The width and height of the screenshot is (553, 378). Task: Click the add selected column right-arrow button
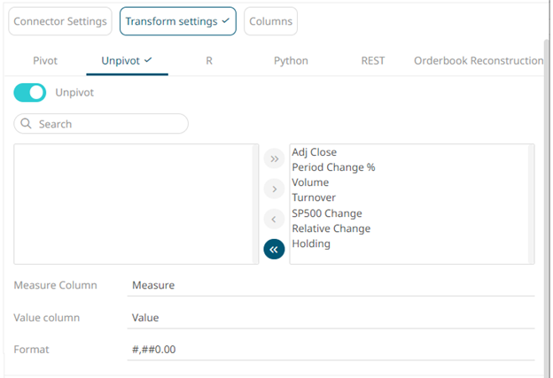(x=274, y=189)
